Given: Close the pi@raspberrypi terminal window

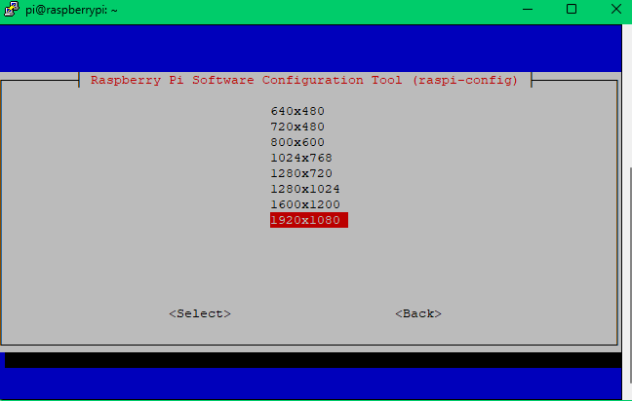Looking at the screenshot, I should [615, 10].
